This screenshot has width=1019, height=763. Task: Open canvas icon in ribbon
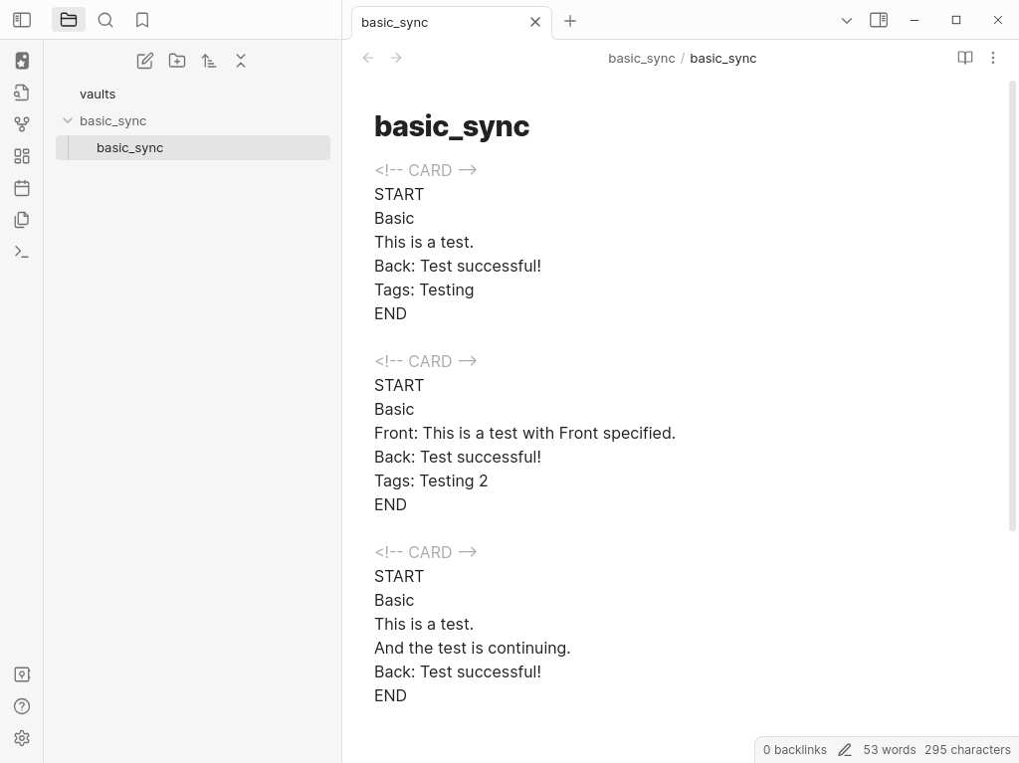pos(22,156)
